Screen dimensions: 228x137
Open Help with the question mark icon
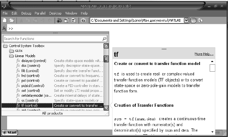(x=83, y=20)
